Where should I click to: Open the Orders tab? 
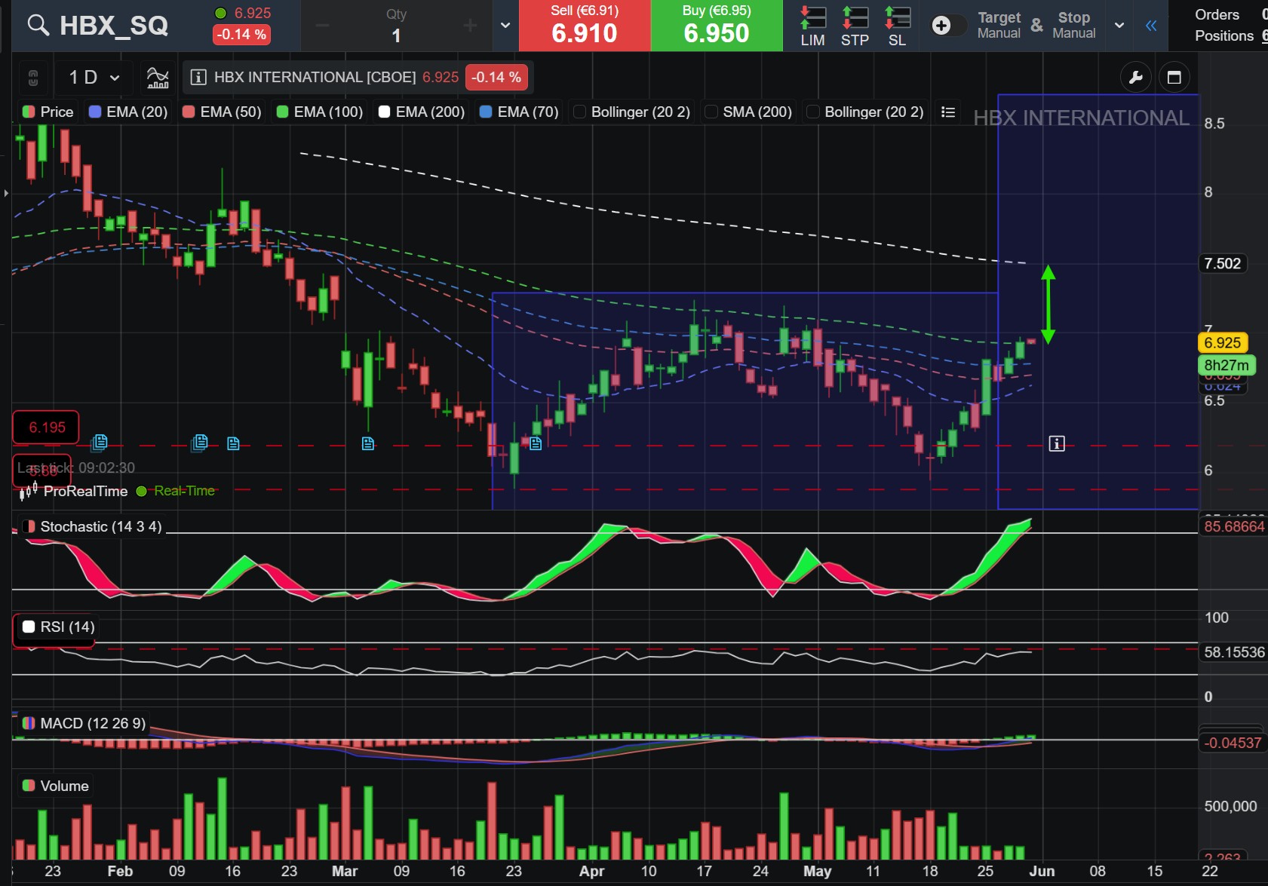(x=1217, y=14)
